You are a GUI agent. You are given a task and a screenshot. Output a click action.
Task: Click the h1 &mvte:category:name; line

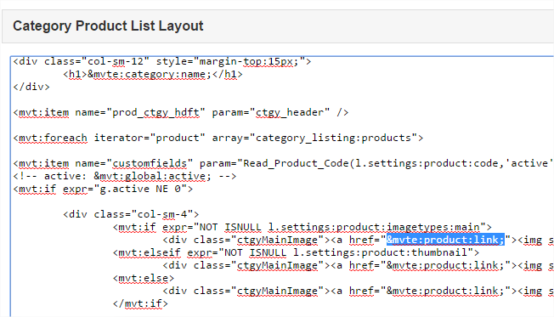click(x=153, y=74)
